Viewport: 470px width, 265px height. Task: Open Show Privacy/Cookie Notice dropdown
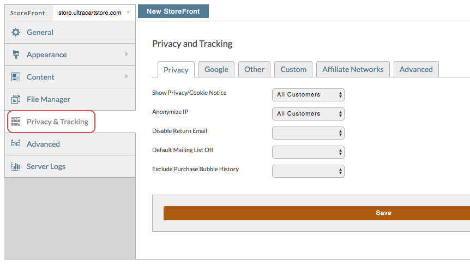click(x=308, y=95)
